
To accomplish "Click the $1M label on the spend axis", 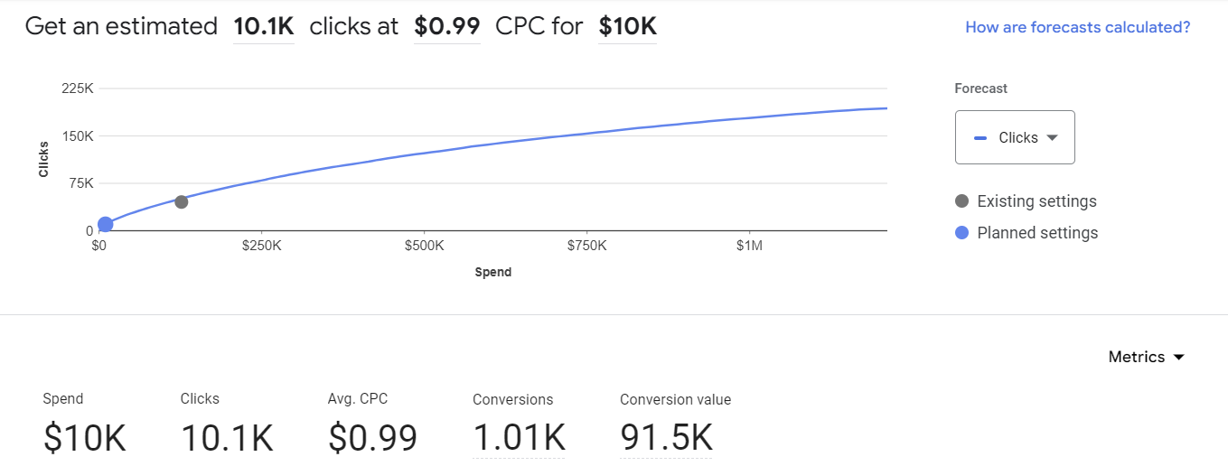I will 748,245.
